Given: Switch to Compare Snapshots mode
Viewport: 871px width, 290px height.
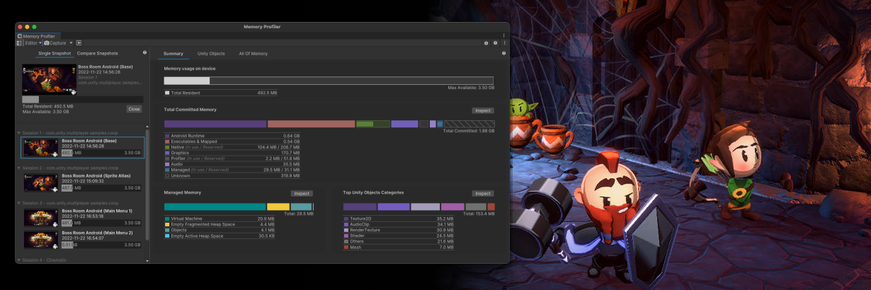Looking at the screenshot, I should tap(98, 53).
